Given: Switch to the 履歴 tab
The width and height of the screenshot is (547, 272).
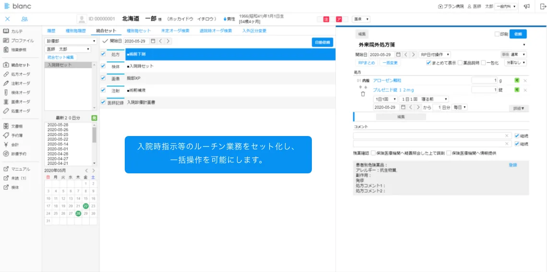Looking at the screenshot, I should pyautogui.click(x=51, y=31).
